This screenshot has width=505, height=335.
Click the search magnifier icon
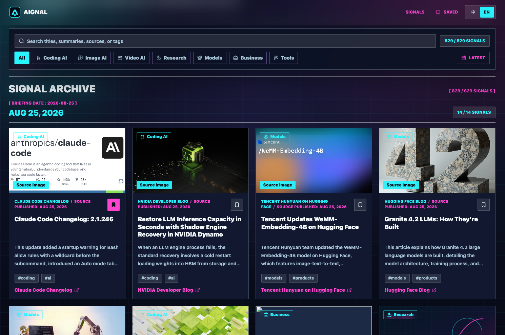21,41
